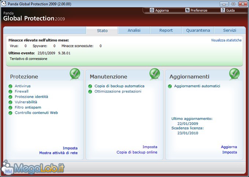
Task: Click Mostra attività di rete link
Action: pos(59,153)
